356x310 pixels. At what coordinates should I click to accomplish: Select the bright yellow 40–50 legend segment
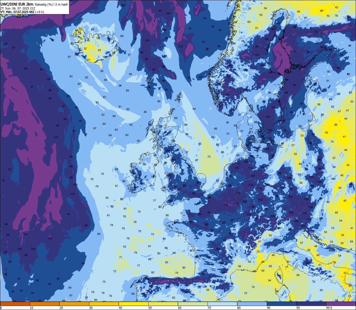133,304
